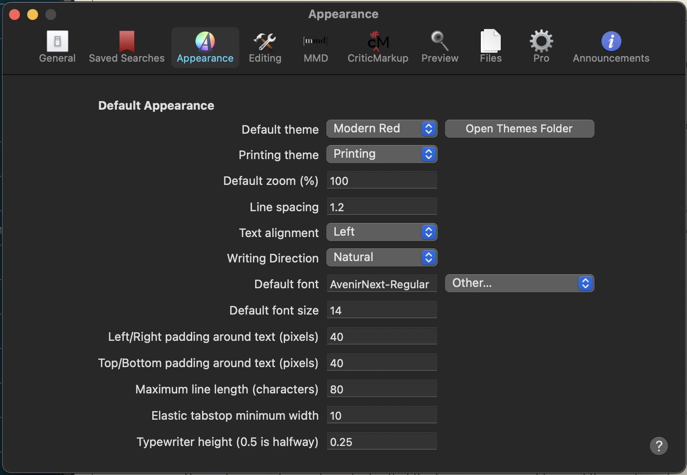Open the Other… font picker dropdown
The height and width of the screenshot is (475, 687).
click(519, 283)
